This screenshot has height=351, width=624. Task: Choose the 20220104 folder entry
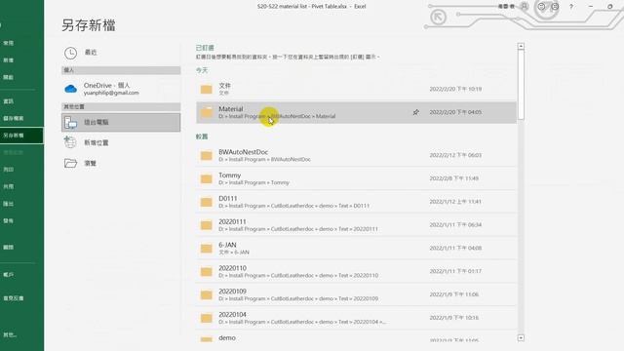[356, 318]
